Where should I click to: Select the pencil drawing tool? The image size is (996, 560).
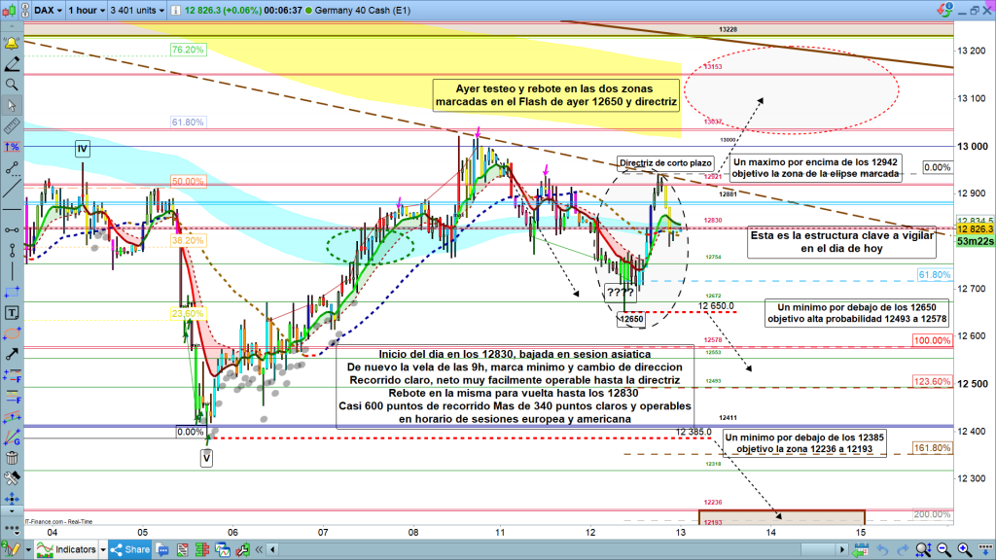(x=12, y=64)
